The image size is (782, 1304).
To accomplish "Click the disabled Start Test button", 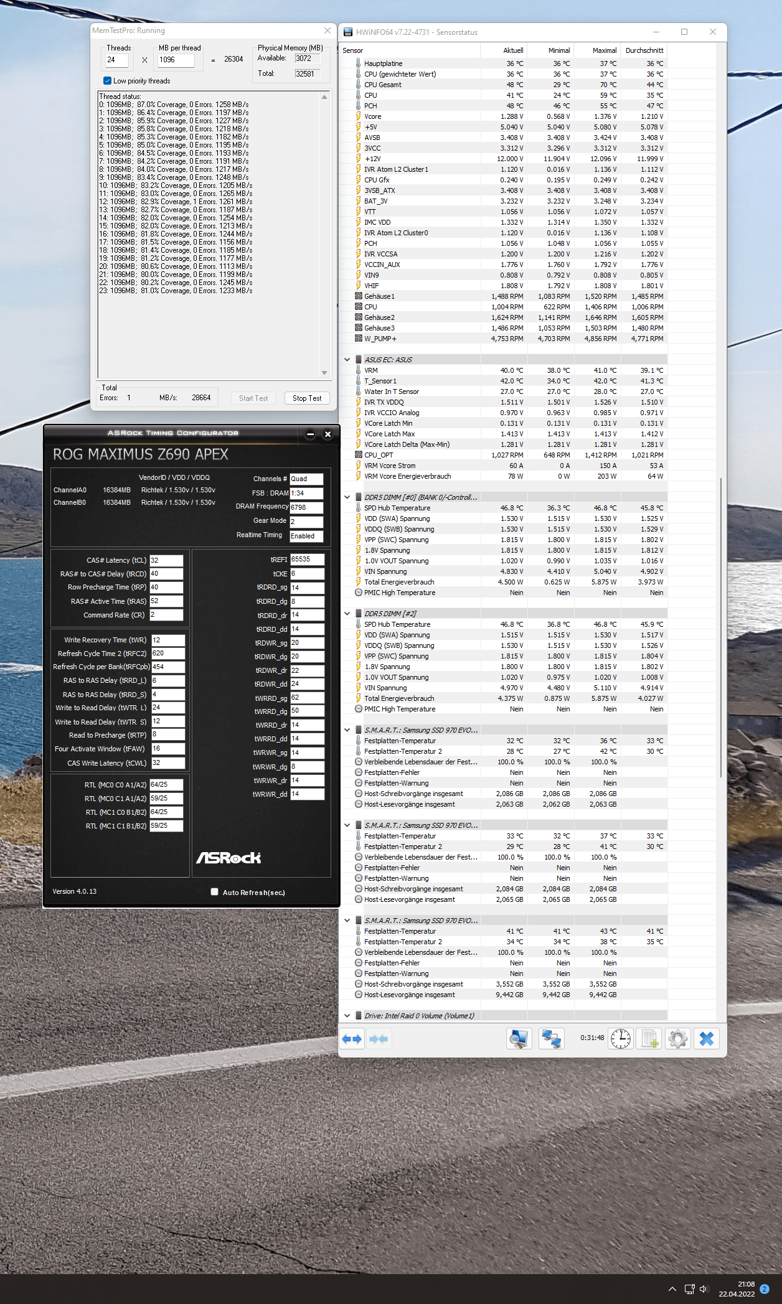I will coord(253,398).
